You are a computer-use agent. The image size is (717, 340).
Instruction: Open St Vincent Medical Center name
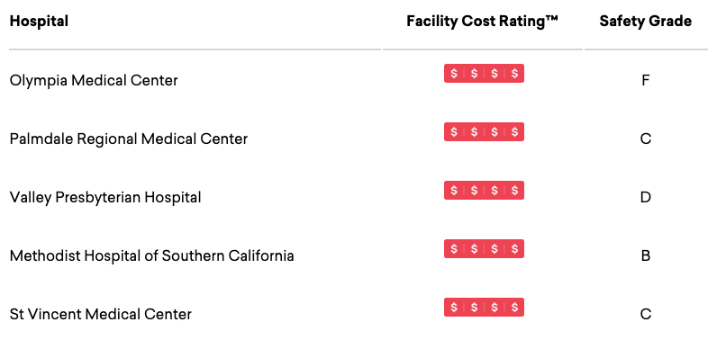(x=101, y=314)
